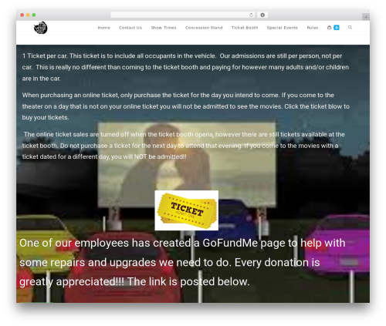
Task: Select Show Times in navigation
Action: coord(164,28)
